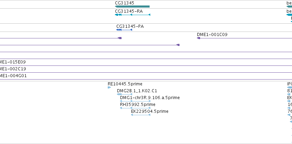Click the DMG1-chr3R.9.106.a.5prime feature line

point(135,101)
